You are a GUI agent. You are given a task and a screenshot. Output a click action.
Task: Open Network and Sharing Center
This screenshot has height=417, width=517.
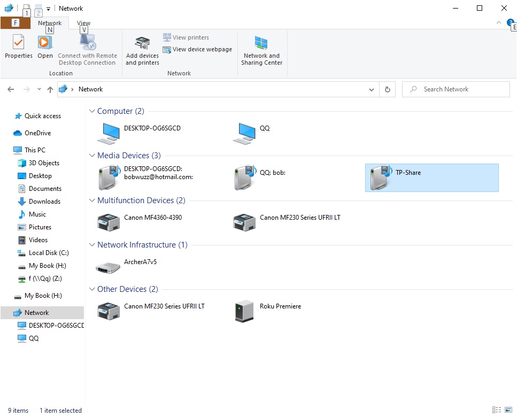[x=261, y=51]
